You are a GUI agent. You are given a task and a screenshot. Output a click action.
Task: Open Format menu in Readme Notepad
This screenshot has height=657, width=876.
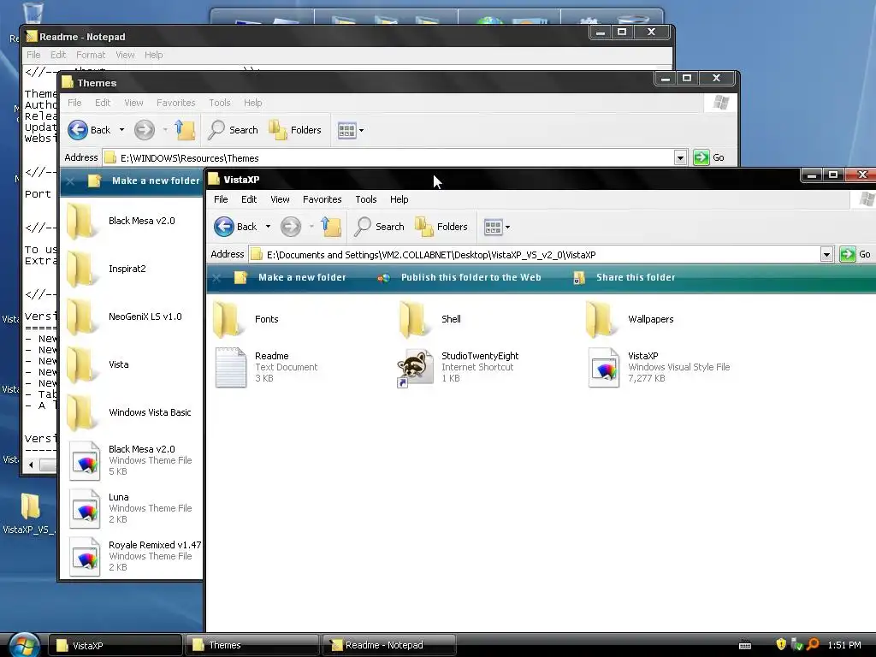pyautogui.click(x=91, y=55)
